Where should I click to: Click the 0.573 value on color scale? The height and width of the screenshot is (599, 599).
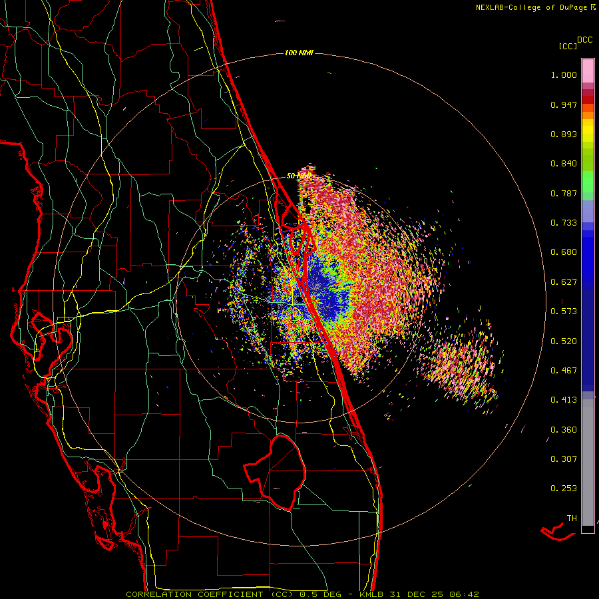coord(564,311)
